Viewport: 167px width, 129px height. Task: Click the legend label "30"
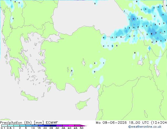[x=57, y=128]
